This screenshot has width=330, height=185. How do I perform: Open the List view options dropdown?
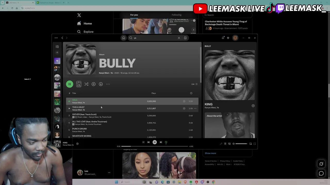(x=194, y=84)
